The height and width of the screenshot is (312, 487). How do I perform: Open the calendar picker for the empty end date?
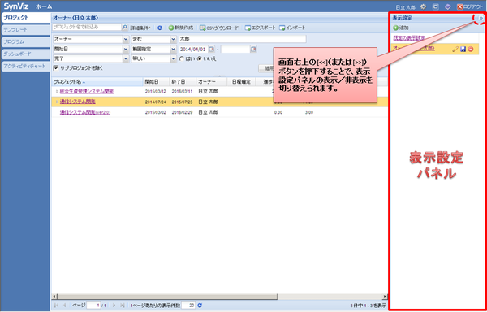[x=253, y=49]
